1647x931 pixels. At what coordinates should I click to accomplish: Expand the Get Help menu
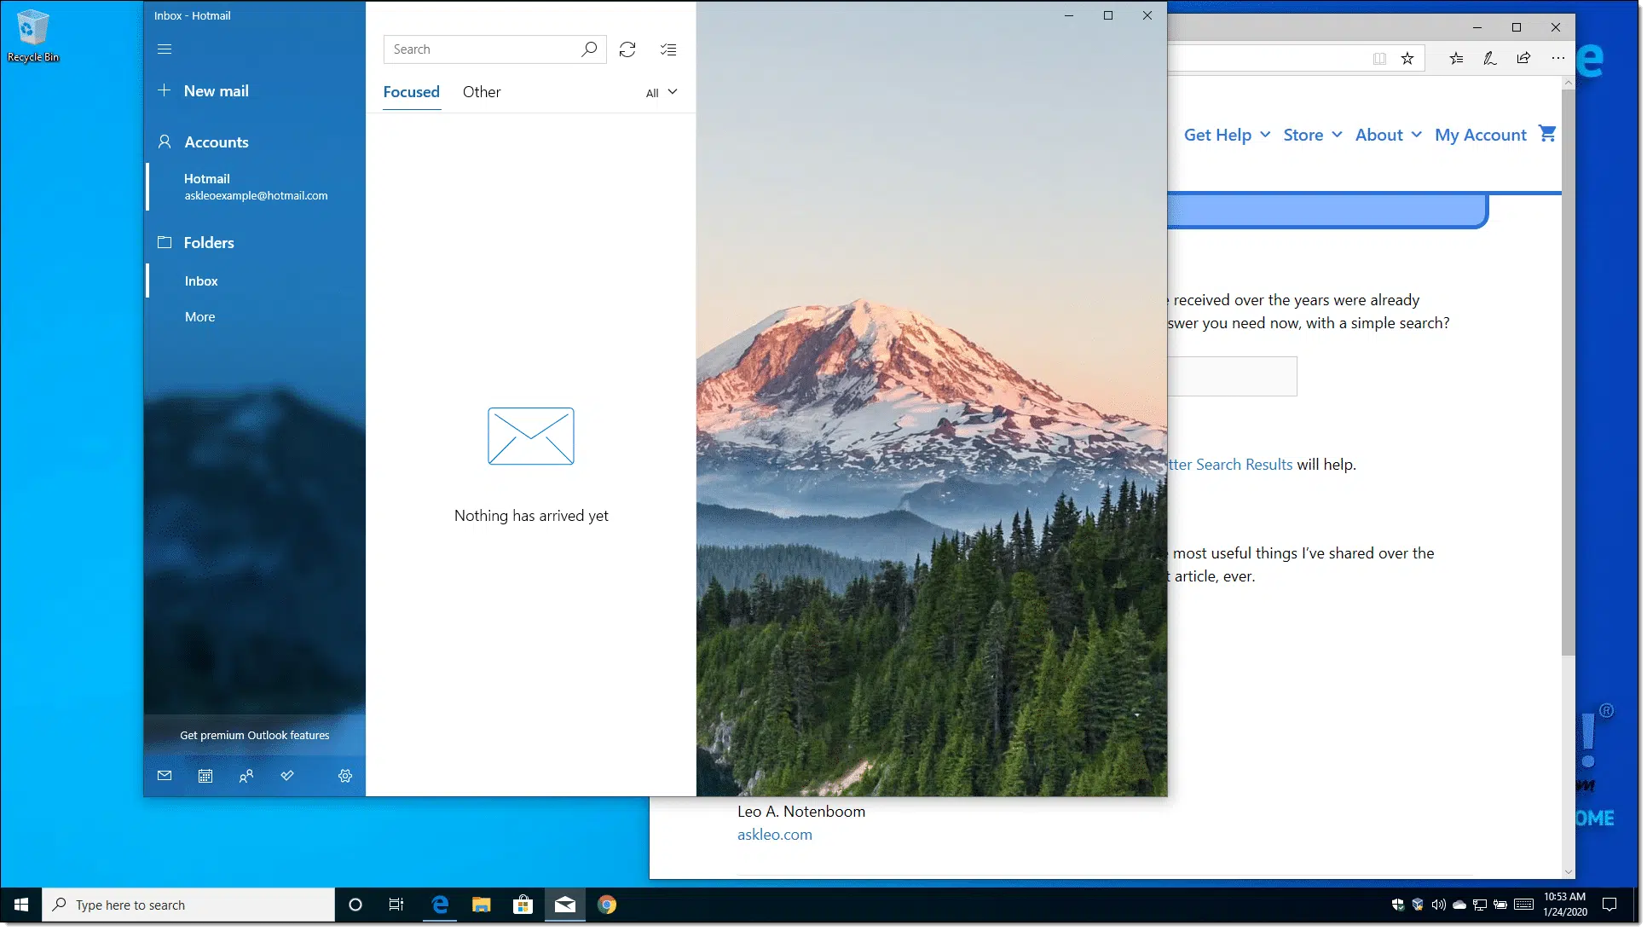[1226, 135]
